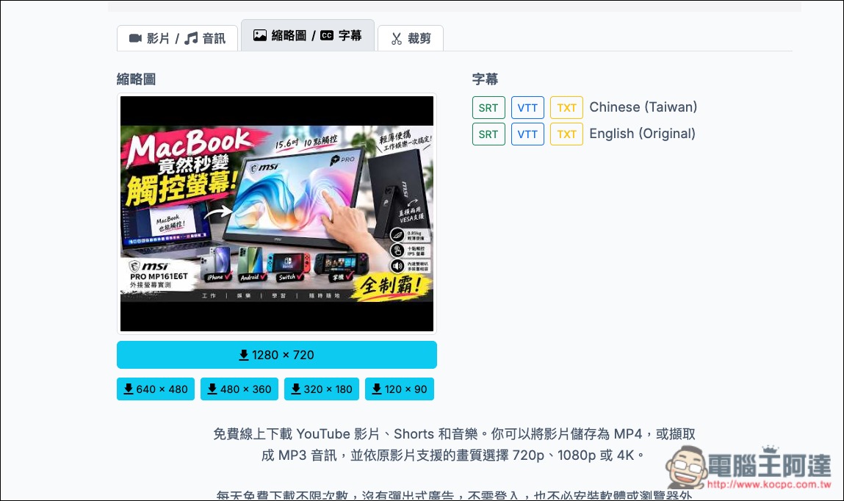Screen dimensions: 844x501
Task: Download the 120 × 90 thumbnail
Action: click(400, 389)
